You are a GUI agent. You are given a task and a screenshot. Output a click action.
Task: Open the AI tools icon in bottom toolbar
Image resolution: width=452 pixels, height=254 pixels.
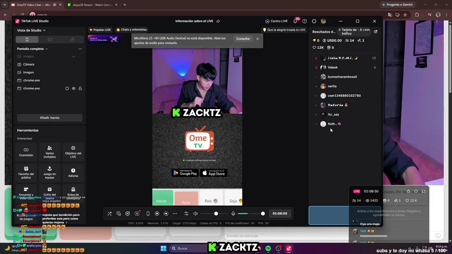click(128, 213)
